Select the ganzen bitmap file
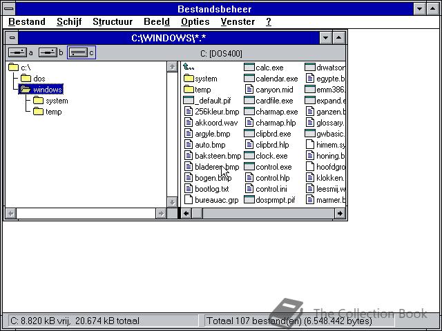 click(x=325, y=112)
